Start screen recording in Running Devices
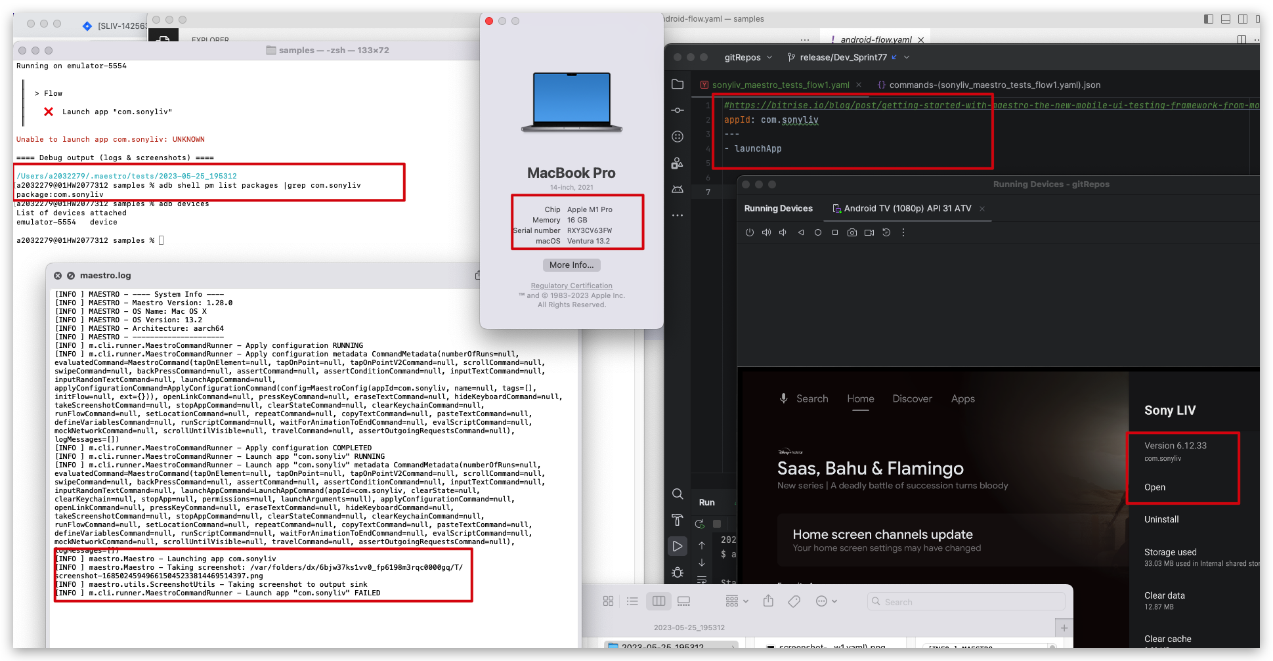This screenshot has height=661, width=1273. click(869, 232)
